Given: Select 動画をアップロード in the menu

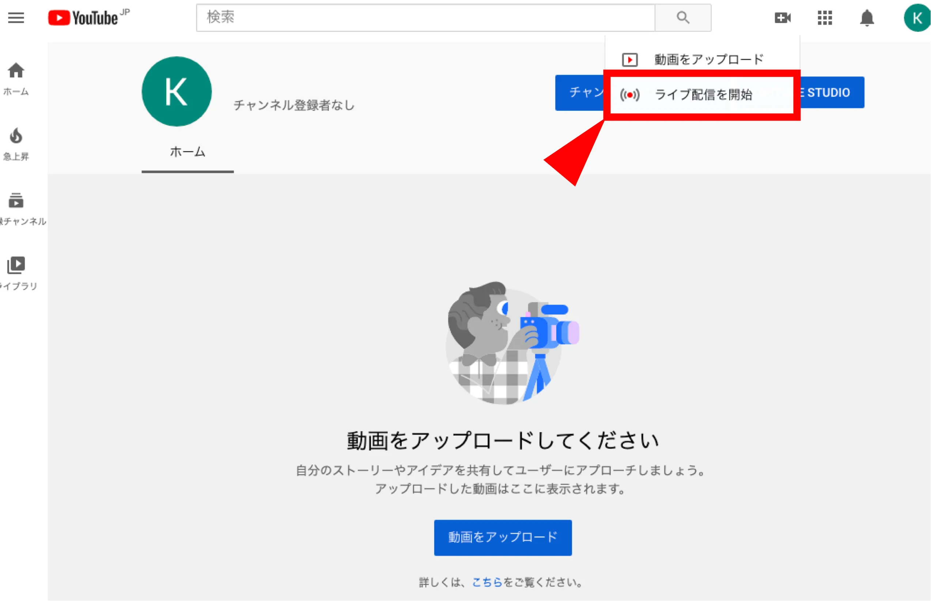Looking at the screenshot, I should click(x=702, y=60).
